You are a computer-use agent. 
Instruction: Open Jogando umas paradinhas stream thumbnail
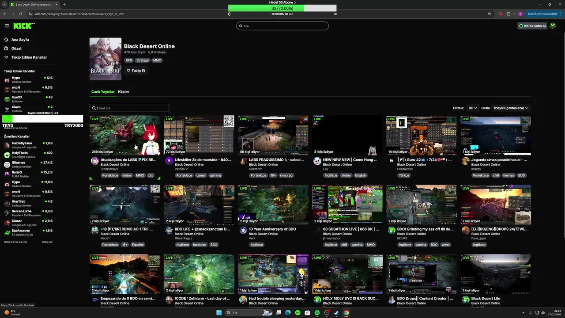[496, 135]
